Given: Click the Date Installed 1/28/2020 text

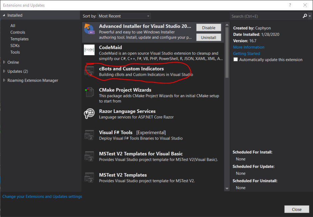Looking at the screenshot, I should (x=256, y=34).
